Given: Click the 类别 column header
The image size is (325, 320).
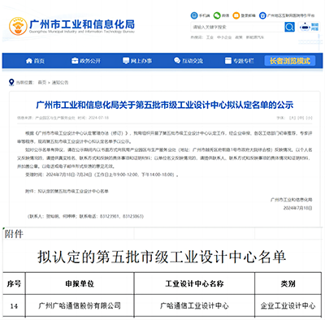Looking at the screenshot, I should tap(288, 283).
